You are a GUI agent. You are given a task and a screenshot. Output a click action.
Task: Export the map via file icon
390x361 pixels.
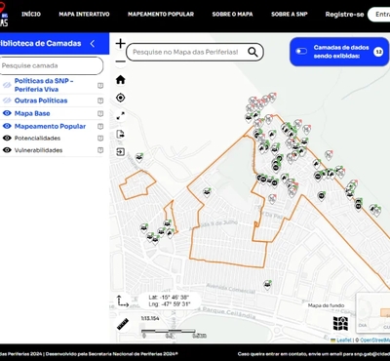(x=121, y=134)
